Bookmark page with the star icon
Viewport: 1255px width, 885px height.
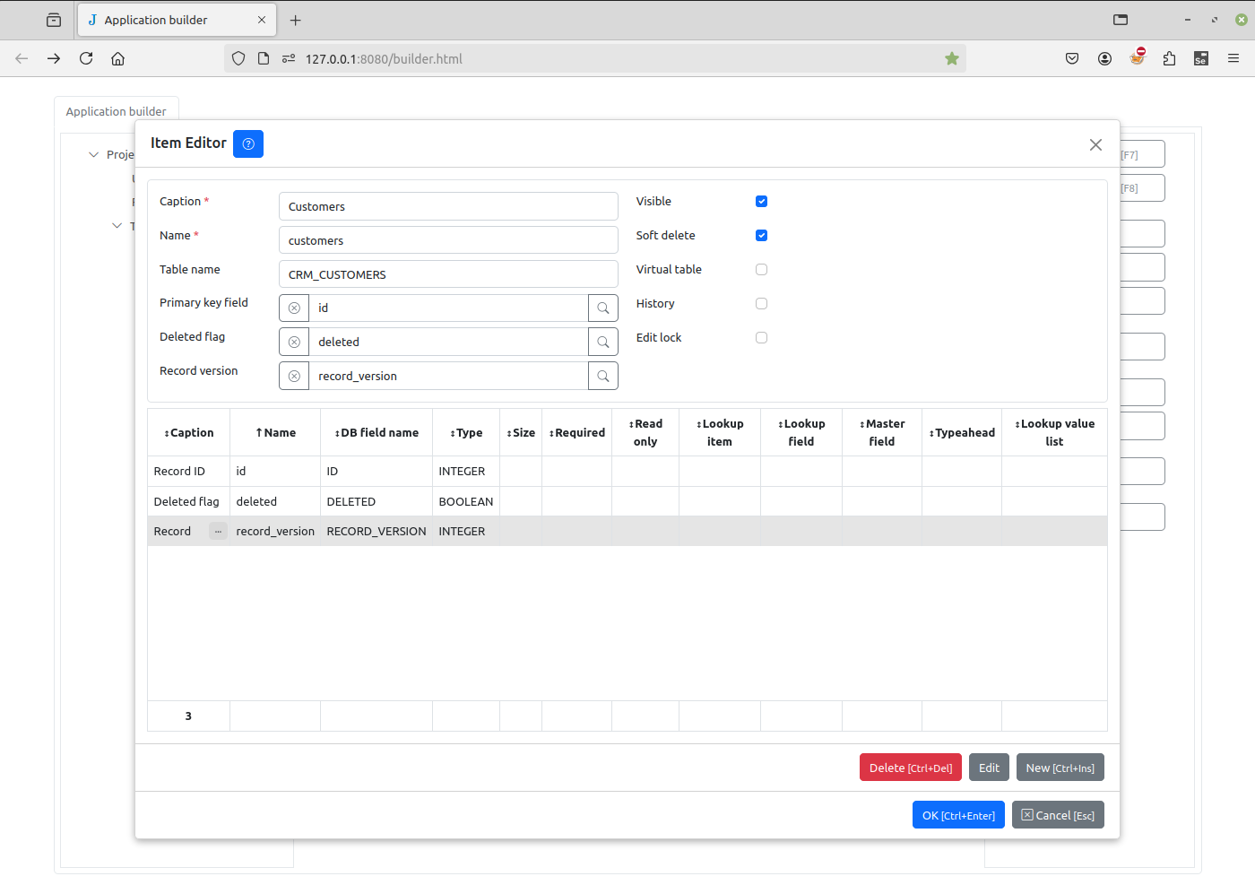coord(952,59)
